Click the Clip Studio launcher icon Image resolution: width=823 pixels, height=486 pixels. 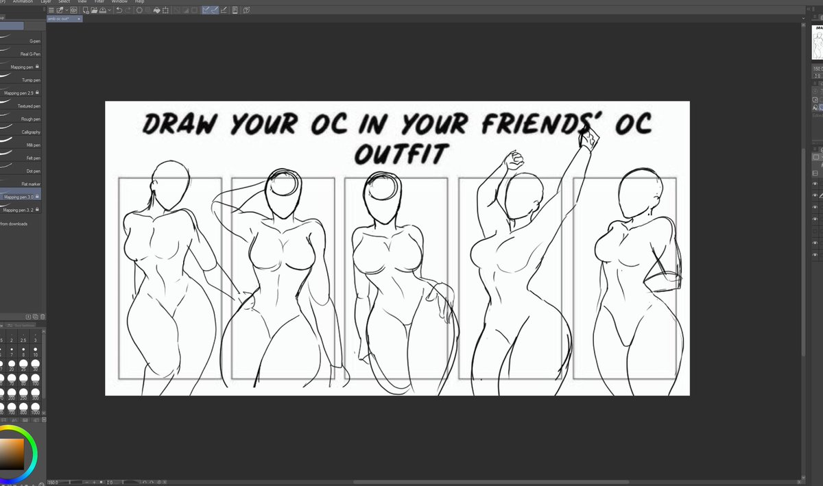pyautogui.click(x=74, y=10)
